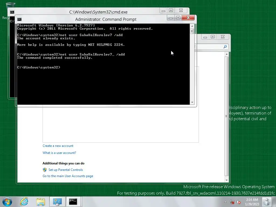Switch to Command Prompt taskbar button
Image resolution: width=276 pixels, height=207 pixels.
pos(73,202)
